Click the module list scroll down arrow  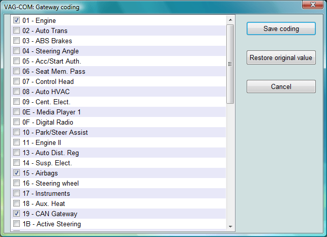click(x=230, y=226)
